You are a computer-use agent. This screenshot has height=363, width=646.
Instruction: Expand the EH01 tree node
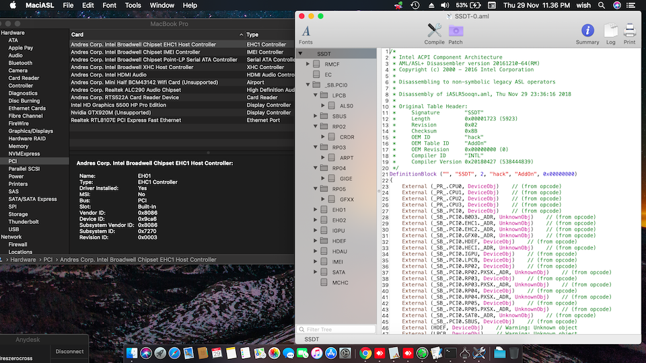(x=316, y=210)
